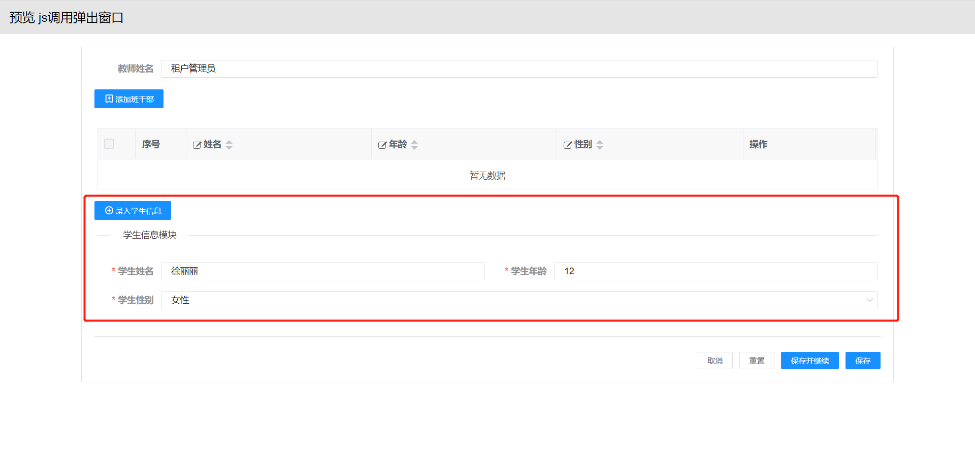The width and height of the screenshot is (975, 458).
Task: Sort table by 姓名 column arrows
Action: point(229,145)
